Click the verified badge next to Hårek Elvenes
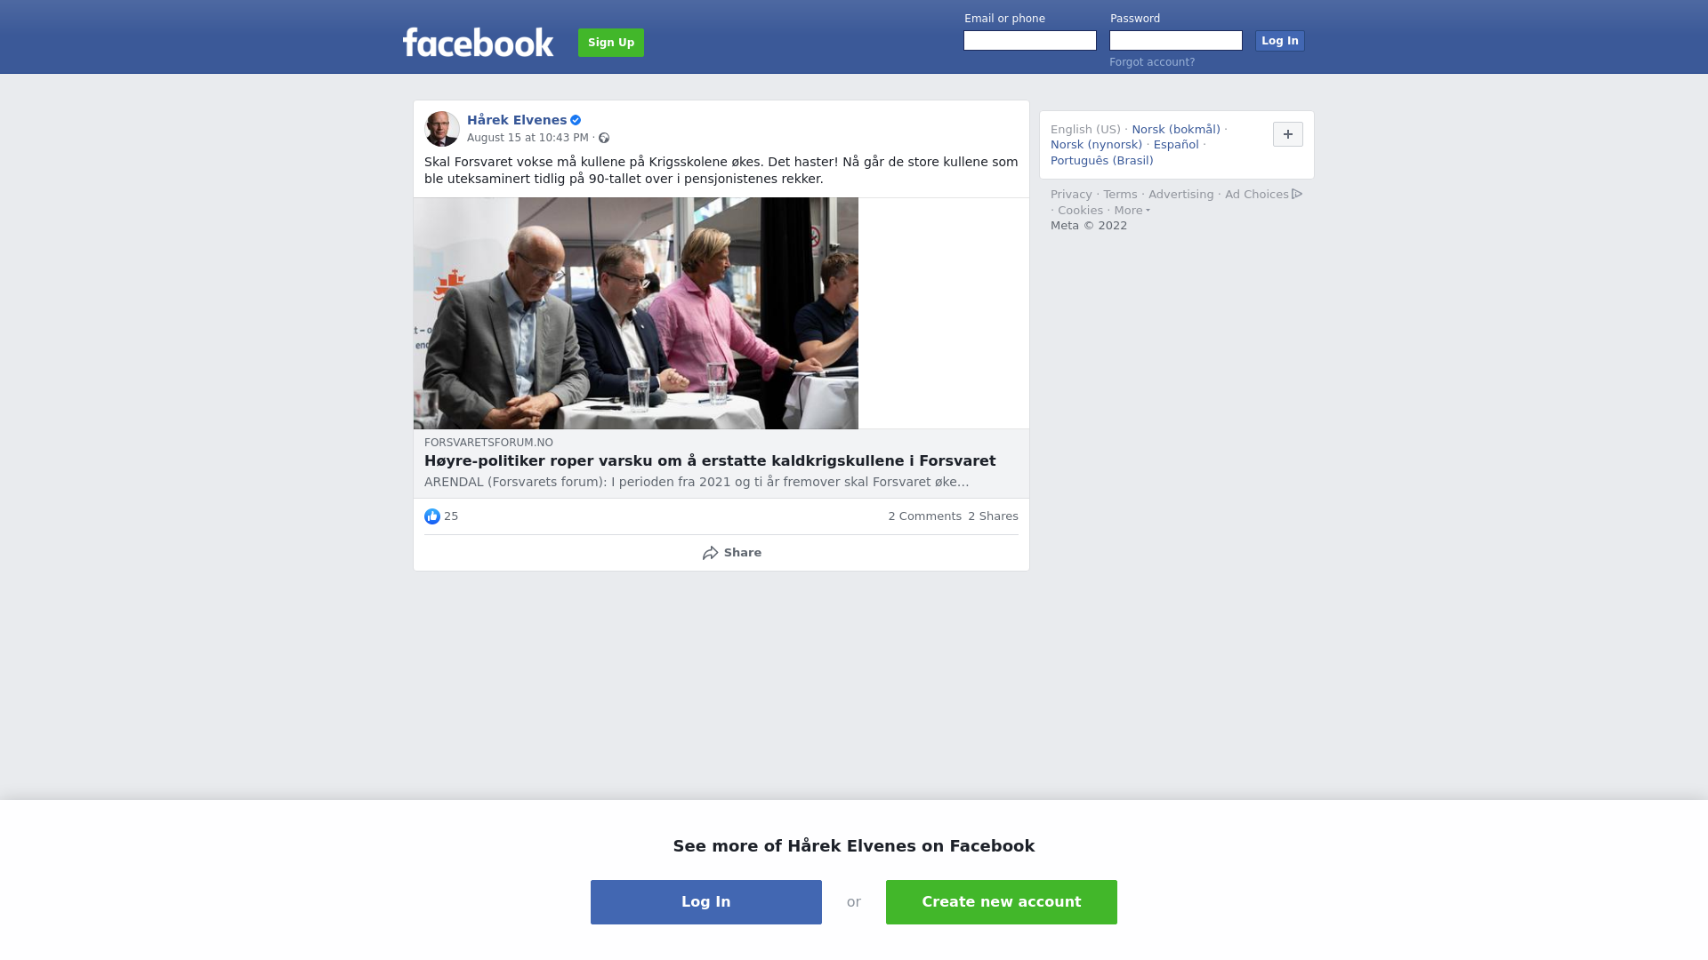Image resolution: width=1708 pixels, height=960 pixels. [x=576, y=120]
